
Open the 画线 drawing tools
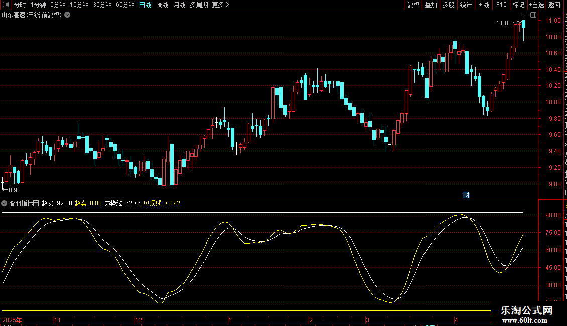pyautogui.click(x=484, y=5)
